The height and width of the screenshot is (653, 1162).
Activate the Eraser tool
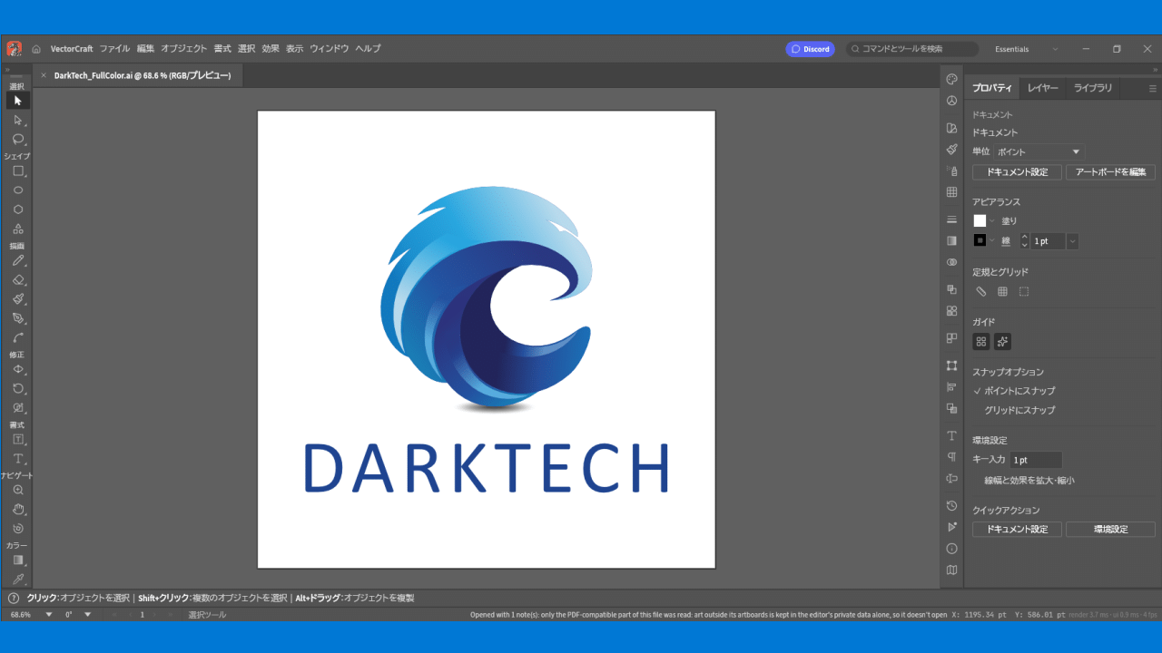tap(18, 279)
